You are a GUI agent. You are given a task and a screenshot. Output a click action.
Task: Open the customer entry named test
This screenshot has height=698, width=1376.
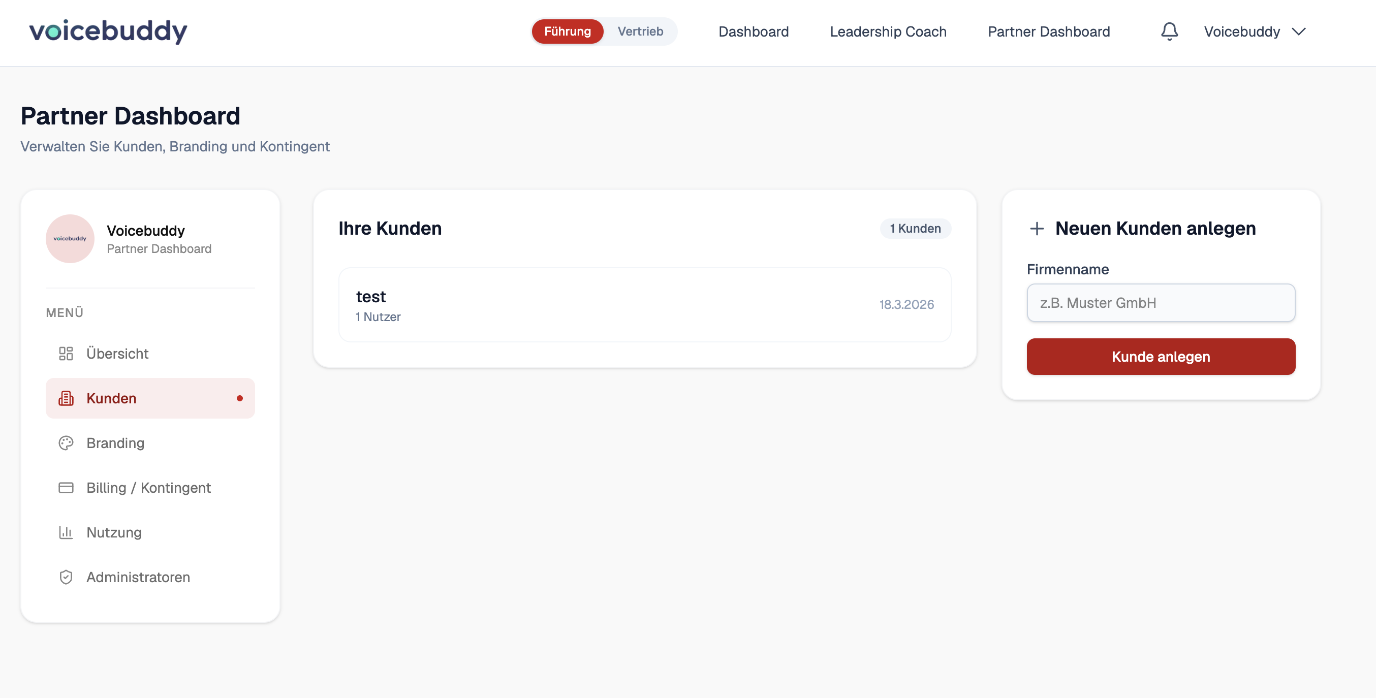pyautogui.click(x=644, y=304)
